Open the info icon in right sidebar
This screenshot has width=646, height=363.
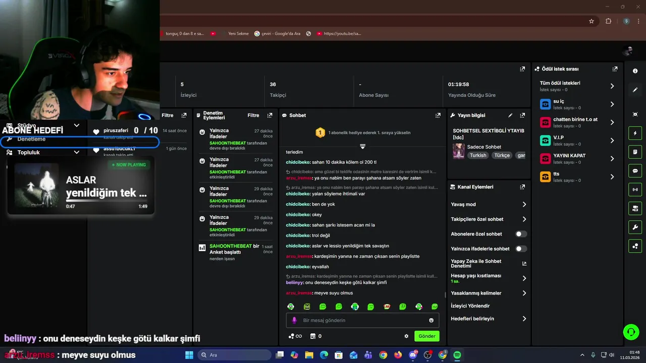point(635,71)
